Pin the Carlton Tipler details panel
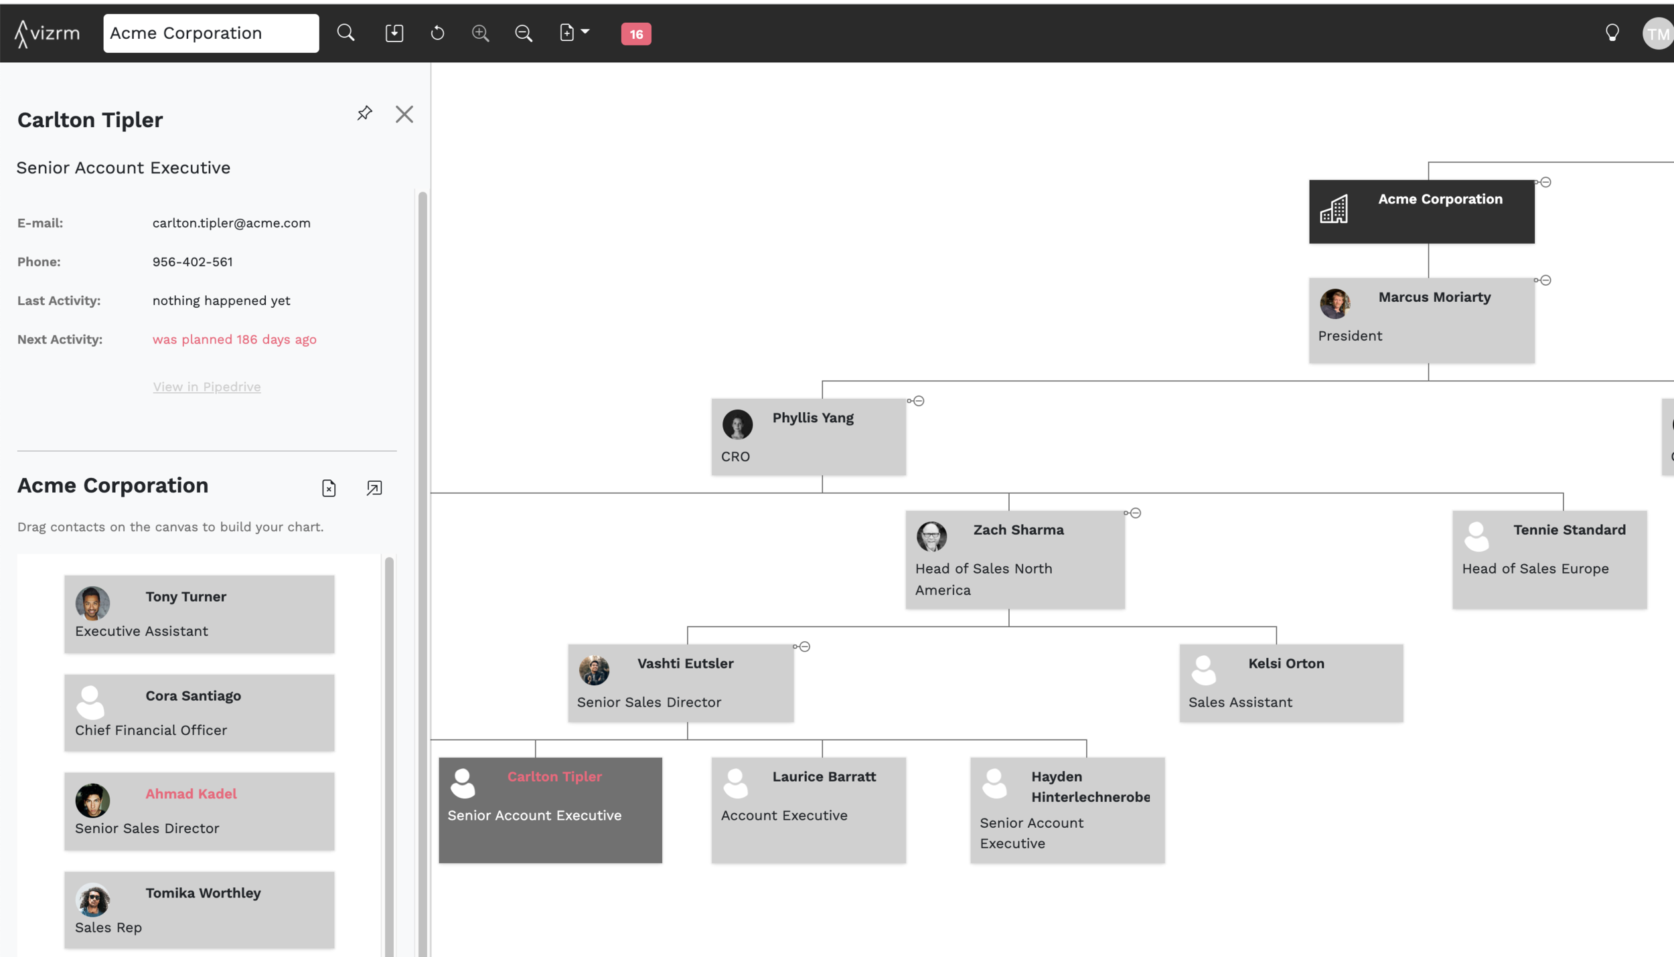Screen dimensions: 1674x957 (x=364, y=113)
